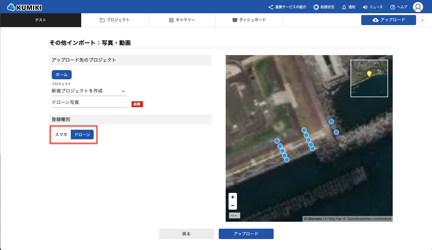The width and height of the screenshot is (432, 250).
Task: Zoom out on the map
Action: coord(233,206)
